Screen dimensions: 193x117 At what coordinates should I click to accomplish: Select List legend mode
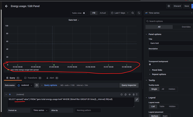[x=153, y=106]
